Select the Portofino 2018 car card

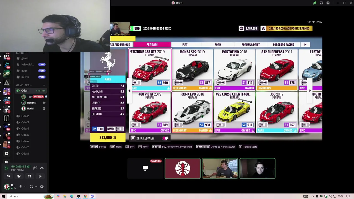(235, 70)
